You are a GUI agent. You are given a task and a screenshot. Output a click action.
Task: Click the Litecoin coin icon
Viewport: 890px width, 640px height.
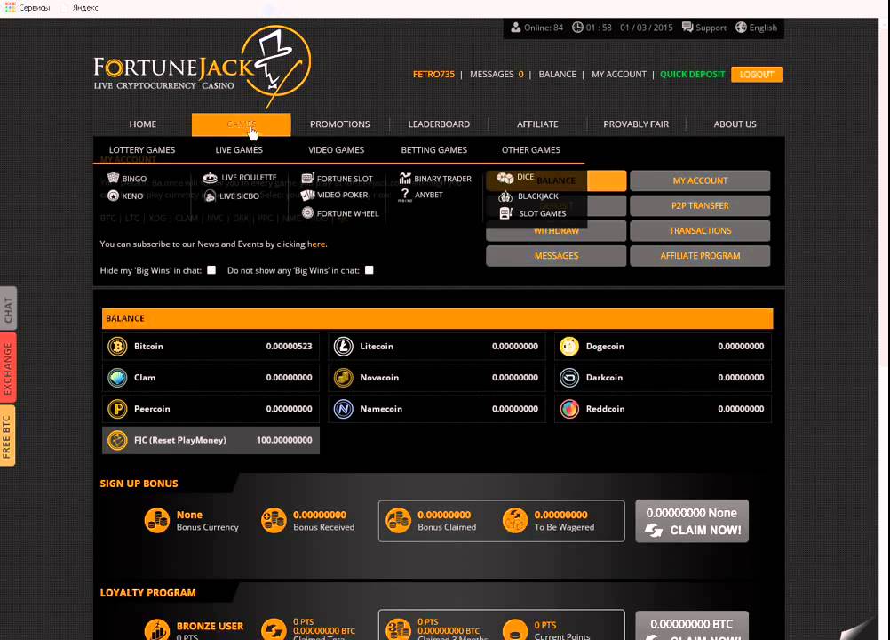(344, 347)
